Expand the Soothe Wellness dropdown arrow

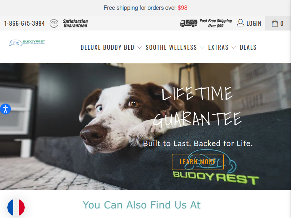point(202,48)
